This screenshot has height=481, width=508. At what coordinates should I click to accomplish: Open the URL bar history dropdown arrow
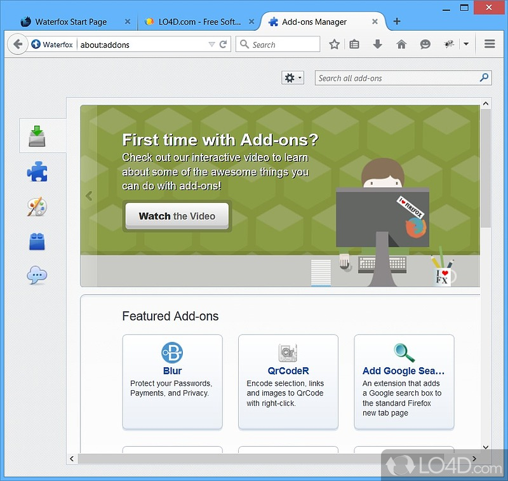tap(211, 44)
